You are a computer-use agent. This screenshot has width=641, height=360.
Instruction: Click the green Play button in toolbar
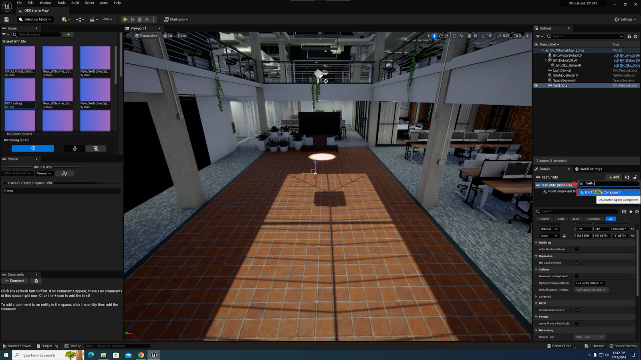pyautogui.click(x=125, y=19)
